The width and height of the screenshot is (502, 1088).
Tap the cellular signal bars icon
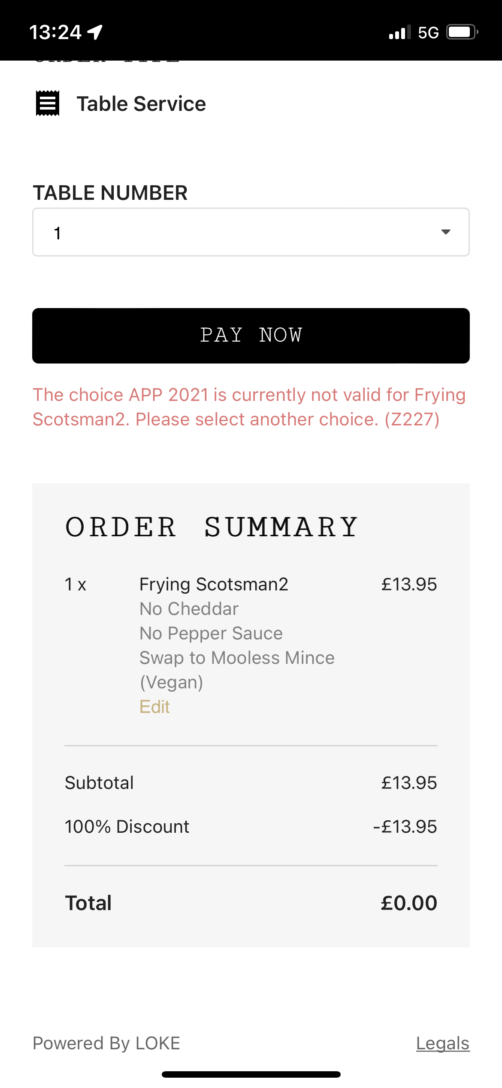[x=399, y=32]
